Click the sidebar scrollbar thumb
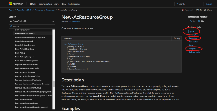This screenshot has width=217, height=111. tap(54, 84)
